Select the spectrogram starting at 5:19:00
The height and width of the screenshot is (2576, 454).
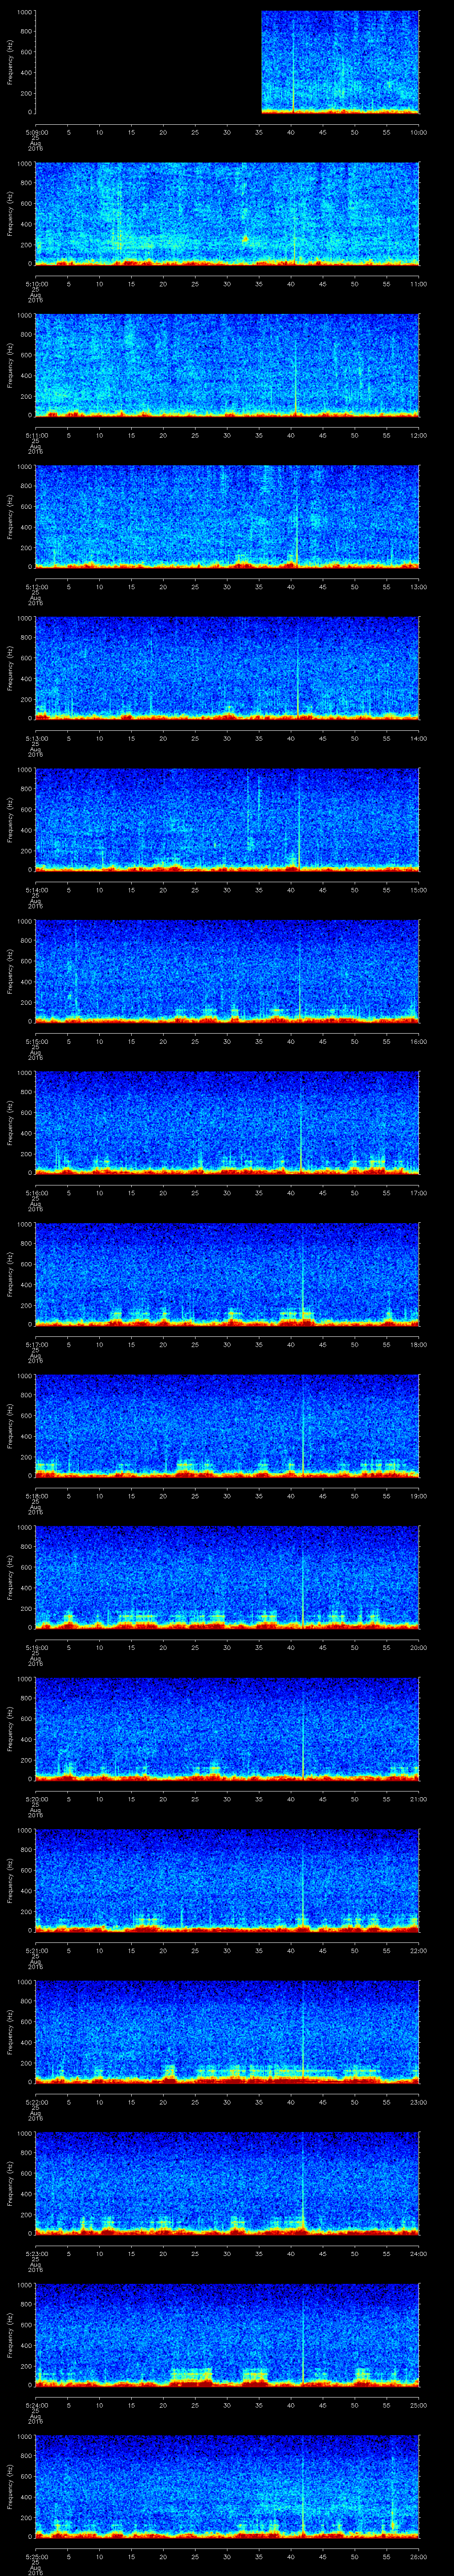pyautogui.click(x=227, y=1575)
